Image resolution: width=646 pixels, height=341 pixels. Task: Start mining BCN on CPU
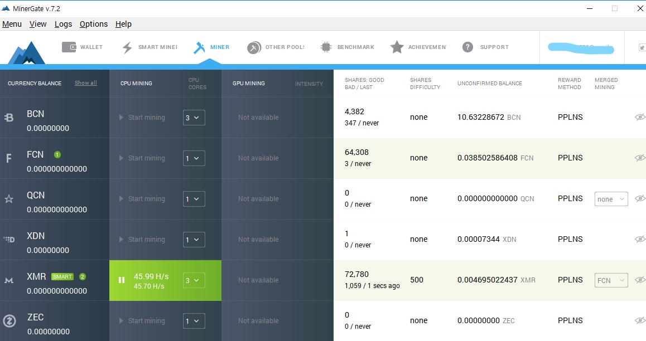pyautogui.click(x=142, y=118)
